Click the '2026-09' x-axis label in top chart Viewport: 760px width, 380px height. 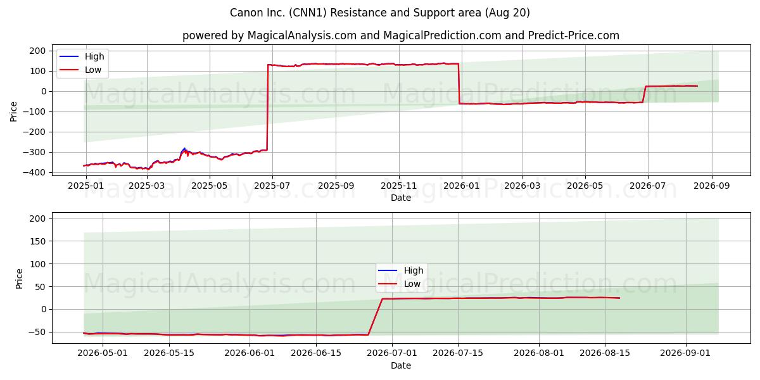tap(711, 186)
